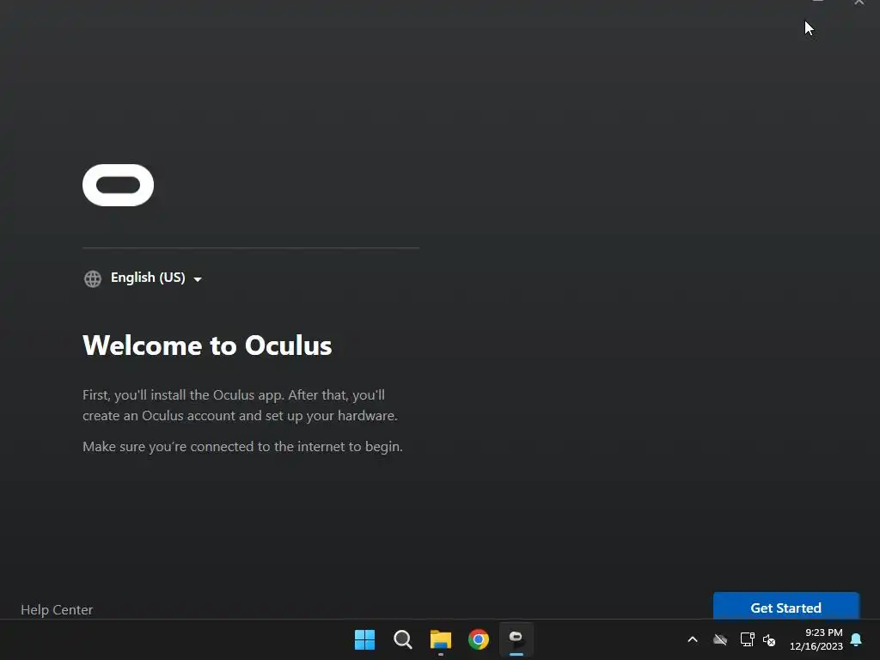
Task: Open the clock showing 9:23 PM
Action: tap(816, 639)
